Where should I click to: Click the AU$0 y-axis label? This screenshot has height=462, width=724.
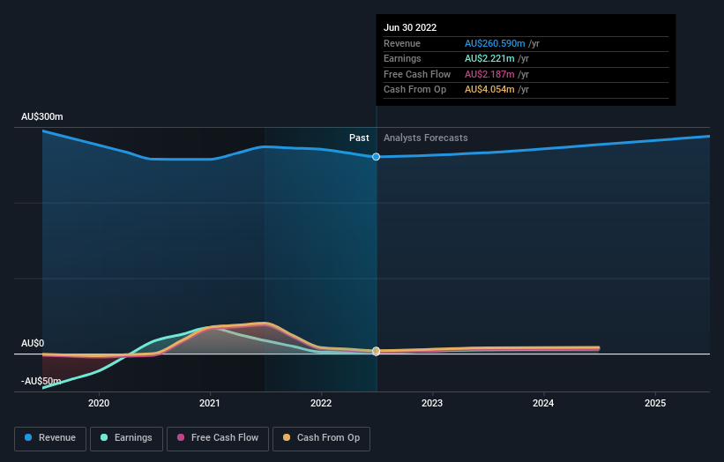33,343
